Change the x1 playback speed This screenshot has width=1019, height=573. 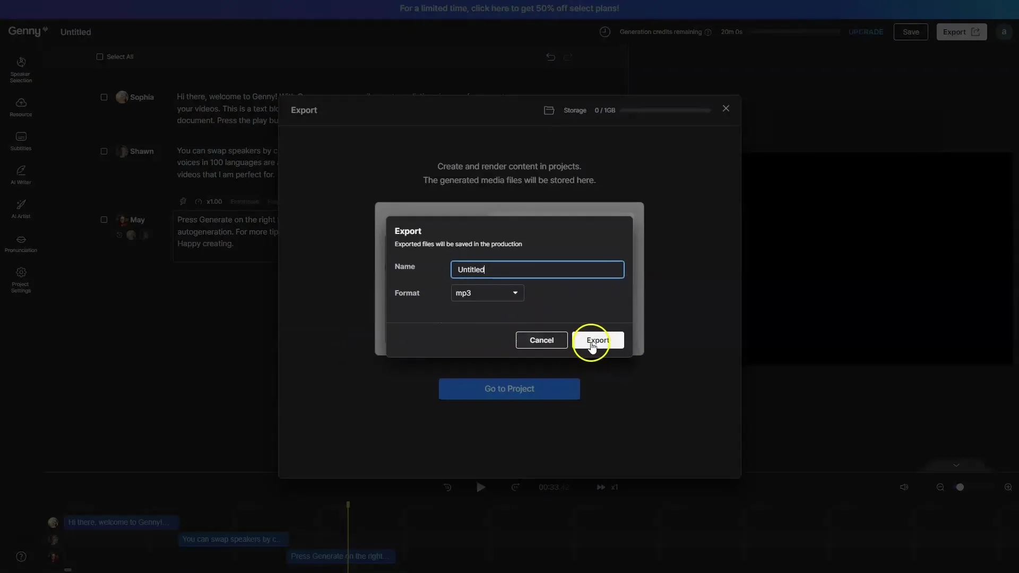[x=608, y=487]
